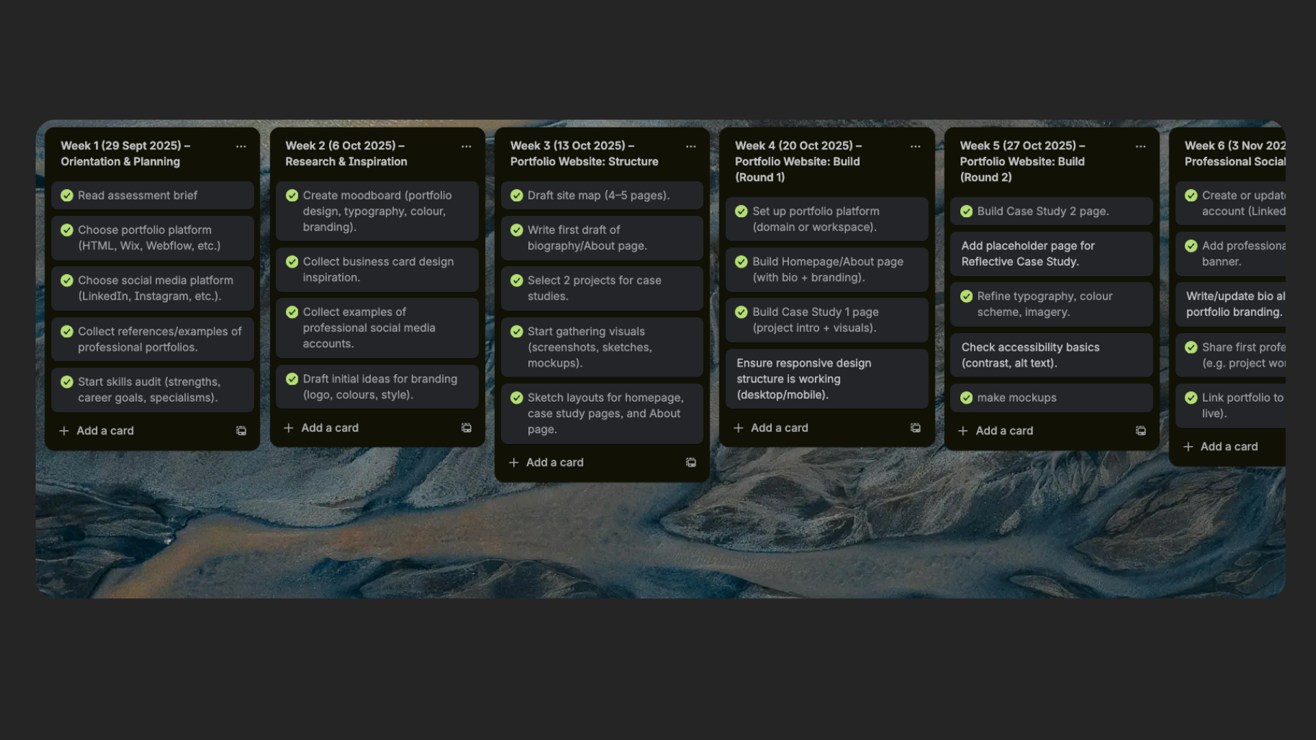
Task: Click the card template icon in the Week 4 list
Action: click(916, 428)
